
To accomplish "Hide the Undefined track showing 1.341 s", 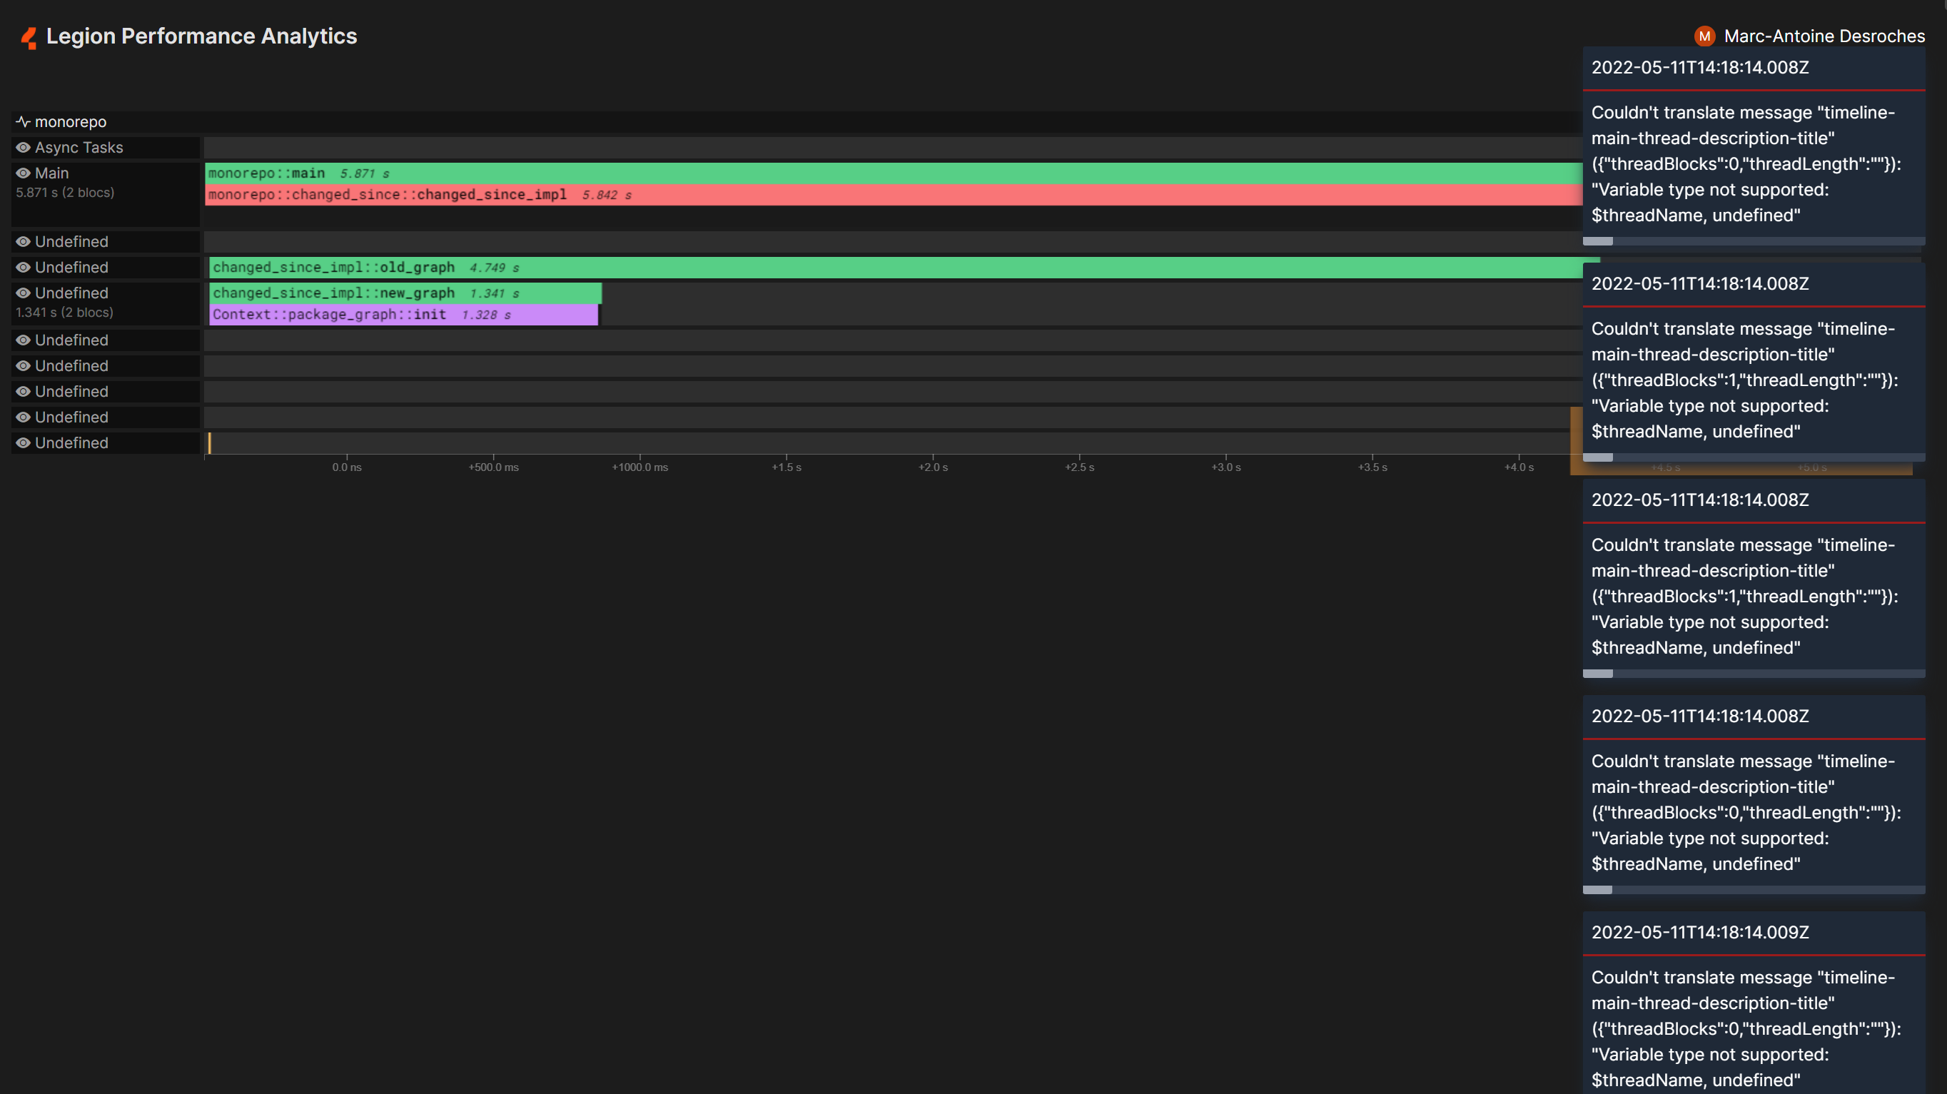I will pos(24,293).
